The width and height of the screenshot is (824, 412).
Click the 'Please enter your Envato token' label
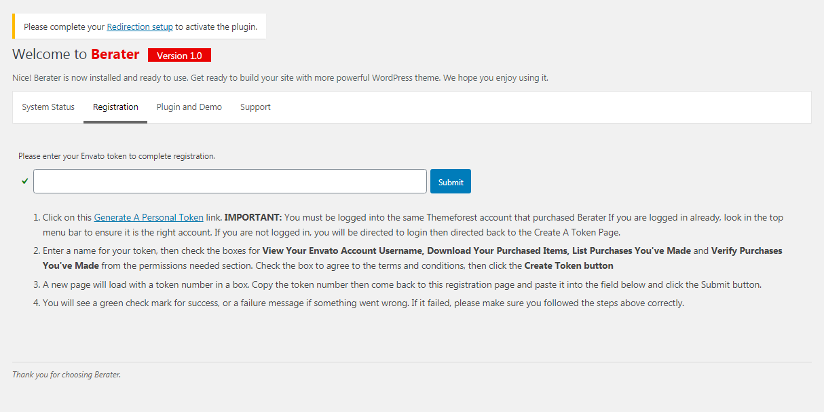click(117, 156)
